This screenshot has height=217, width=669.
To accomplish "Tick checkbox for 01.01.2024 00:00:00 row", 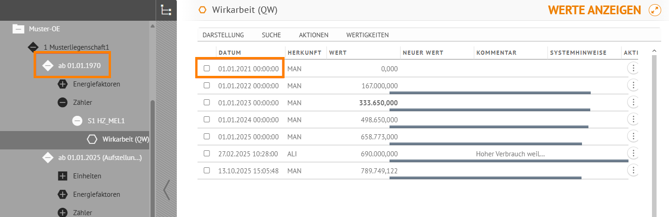I will pos(207,120).
